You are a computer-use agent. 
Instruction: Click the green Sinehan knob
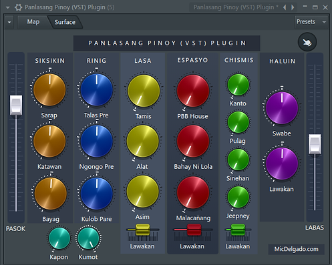238,160
